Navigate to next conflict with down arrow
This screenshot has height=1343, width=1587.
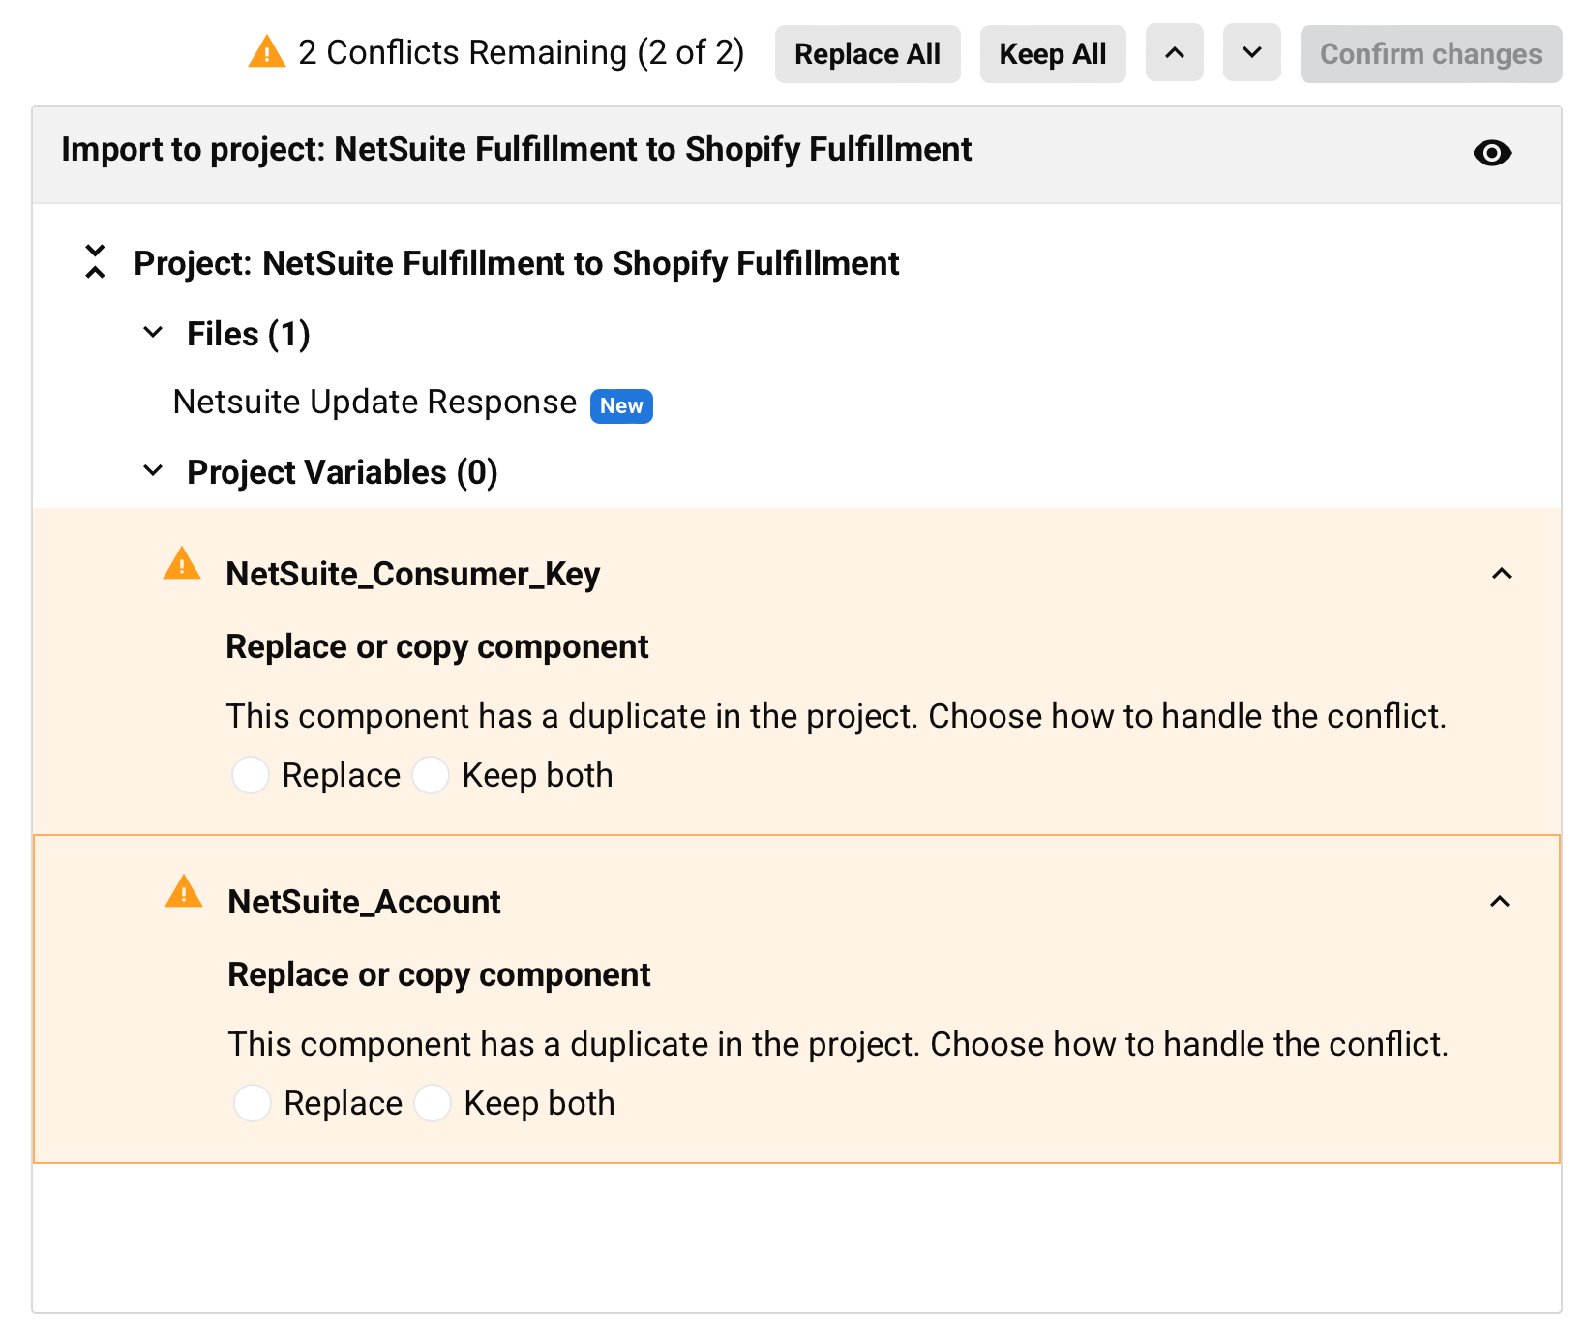tap(1251, 53)
